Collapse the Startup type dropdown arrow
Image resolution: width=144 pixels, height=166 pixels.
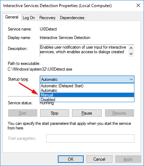(x=131, y=79)
